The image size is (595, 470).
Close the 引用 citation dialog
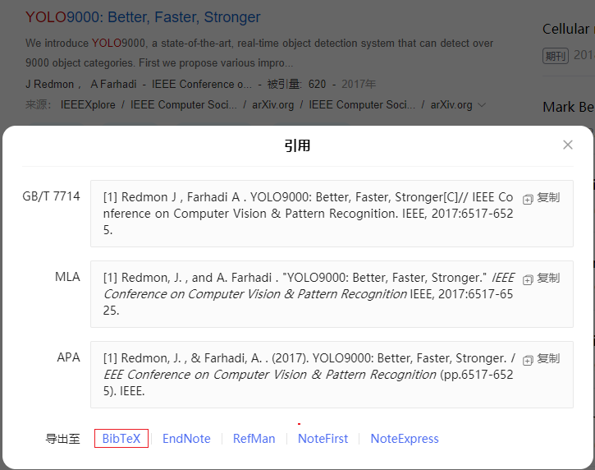(568, 145)
